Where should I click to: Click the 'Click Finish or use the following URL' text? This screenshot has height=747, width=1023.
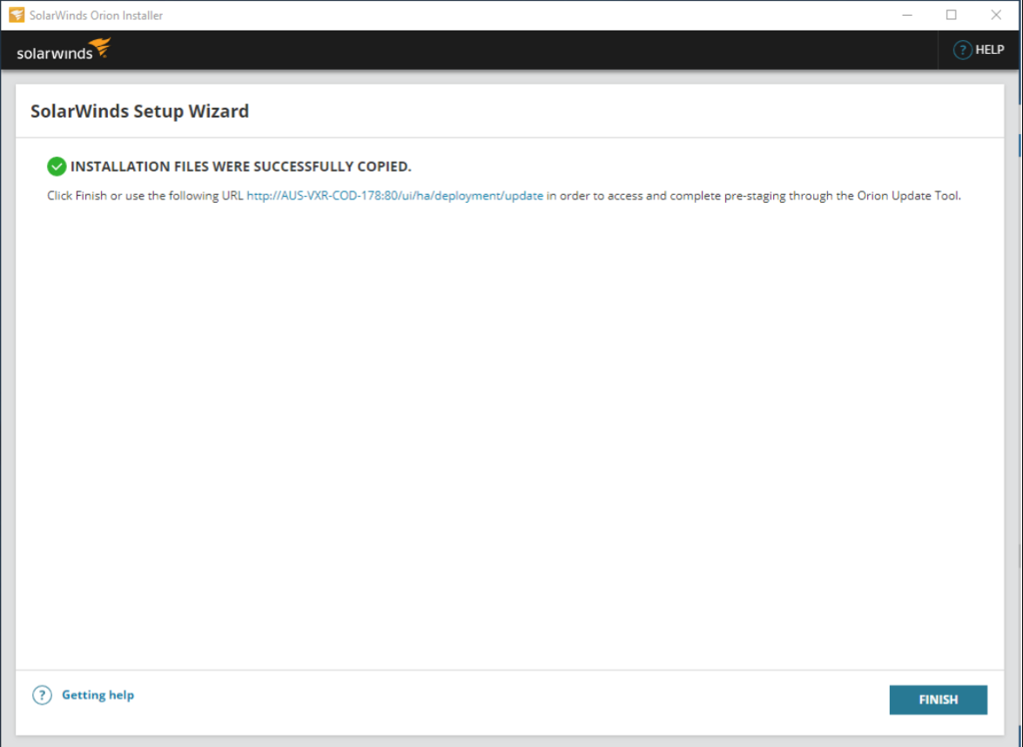pyautogui.click(x=145, y=196)
